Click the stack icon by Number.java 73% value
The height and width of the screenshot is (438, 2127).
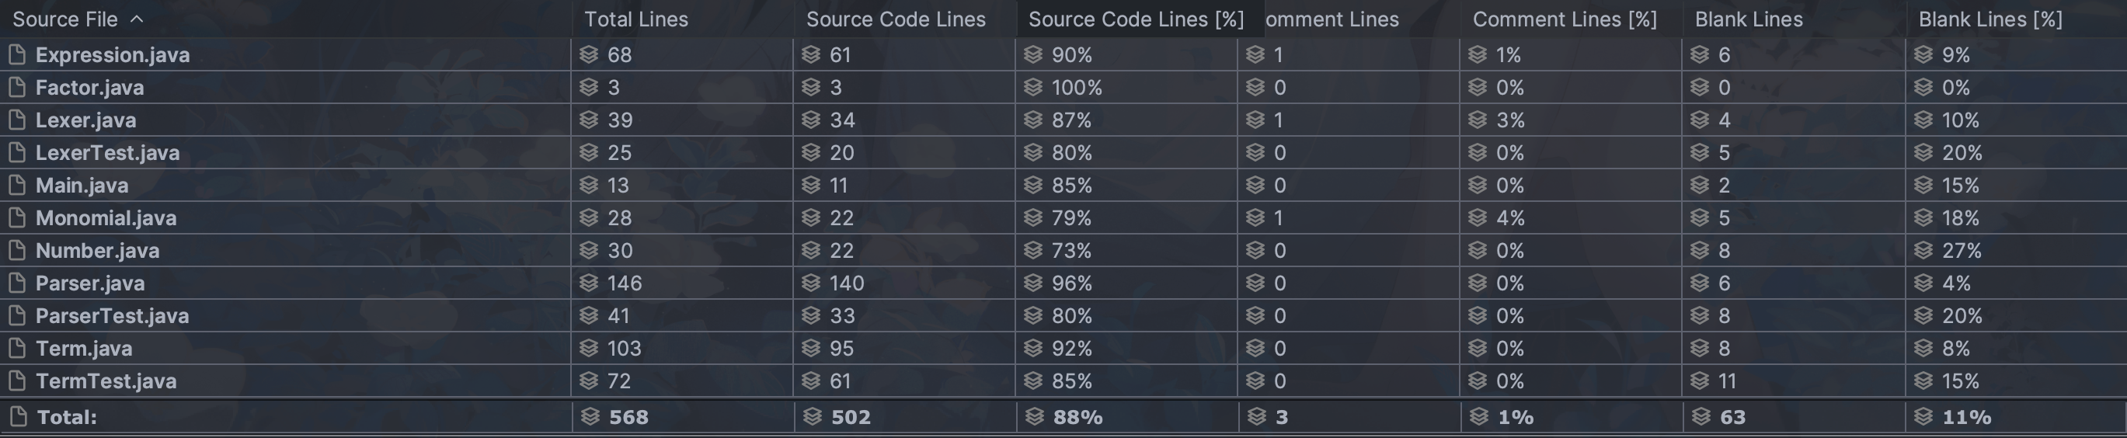(x=1033, y=250)
